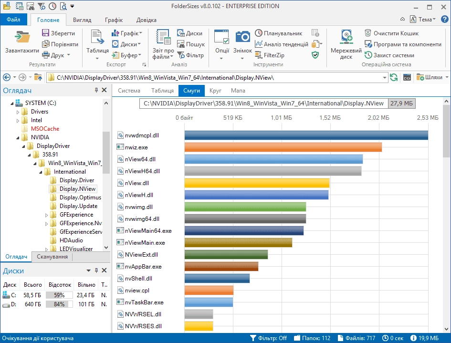Pin the Оглядач panel
The height and width of the screenshot is (343, 451).
point(96,90)
